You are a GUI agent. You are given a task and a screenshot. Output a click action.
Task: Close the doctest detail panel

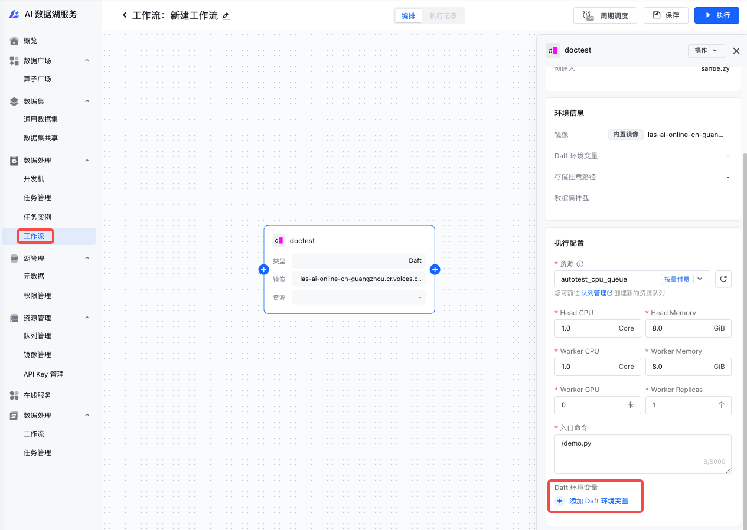736,51
